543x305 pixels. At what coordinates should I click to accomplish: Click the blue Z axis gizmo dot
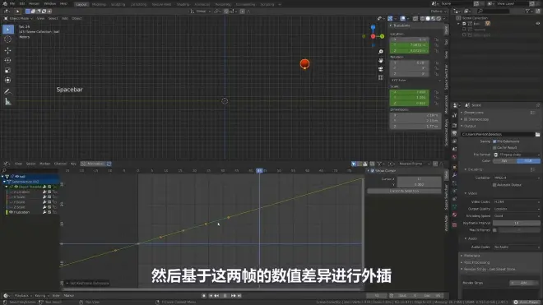click(373, 27)
